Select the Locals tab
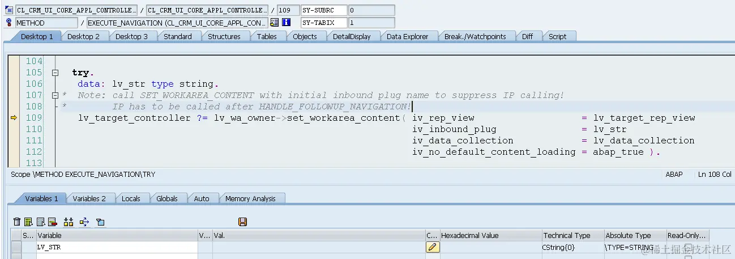Viewport: 735px width, 259px height. 131,198
